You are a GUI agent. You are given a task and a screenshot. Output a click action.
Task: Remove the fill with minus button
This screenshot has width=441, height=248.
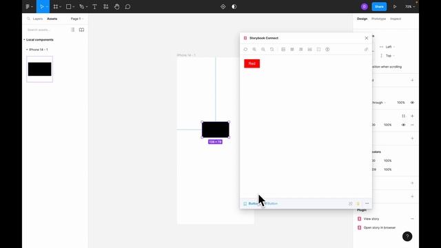(x=412, y=125)
